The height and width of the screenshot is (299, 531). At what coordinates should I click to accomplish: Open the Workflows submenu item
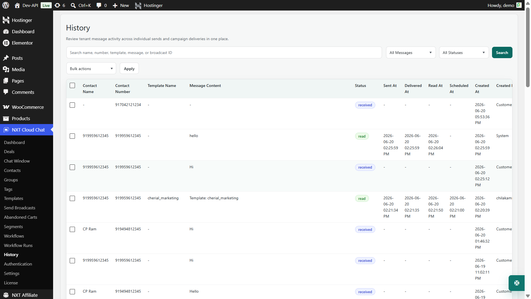coord(14,236)
